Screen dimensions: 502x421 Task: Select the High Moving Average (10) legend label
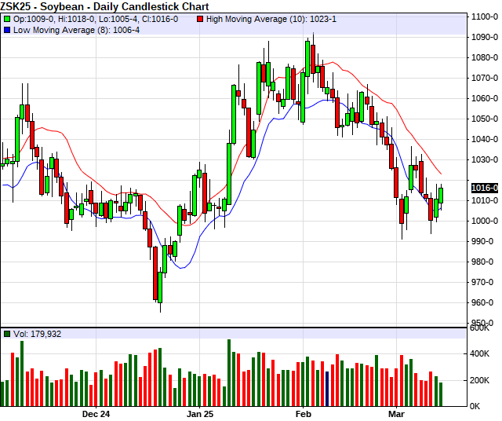click(271, 18)
